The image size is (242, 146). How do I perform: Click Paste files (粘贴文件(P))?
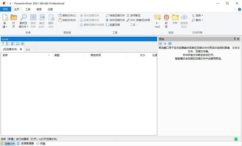pyautogui.click(x=67, y=20)
